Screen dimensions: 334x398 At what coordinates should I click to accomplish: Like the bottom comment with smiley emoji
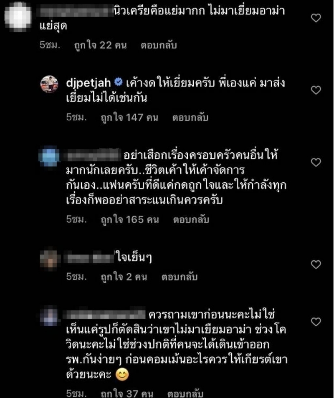(x=316, y=322)
